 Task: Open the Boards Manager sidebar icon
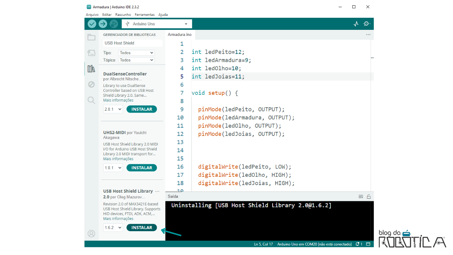(x=91, y=53)
